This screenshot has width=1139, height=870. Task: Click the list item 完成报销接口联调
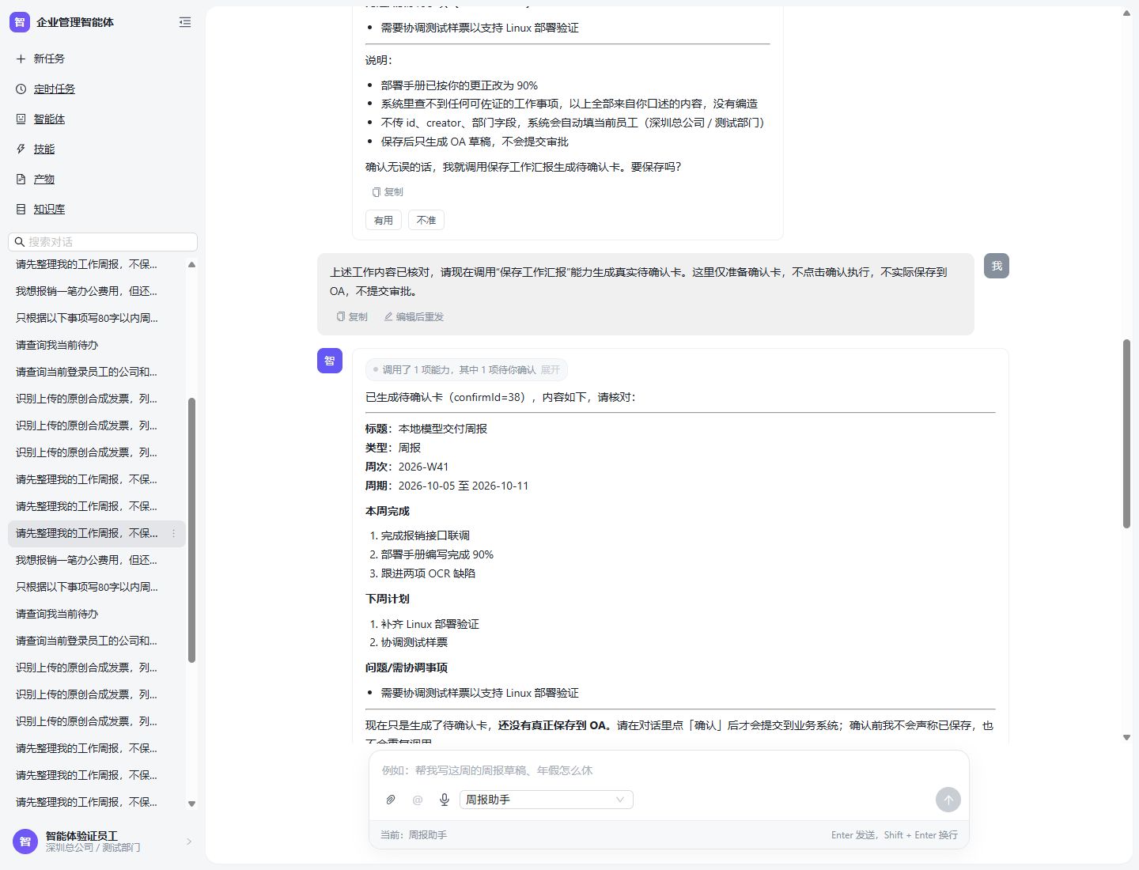[x=426, y=535]
